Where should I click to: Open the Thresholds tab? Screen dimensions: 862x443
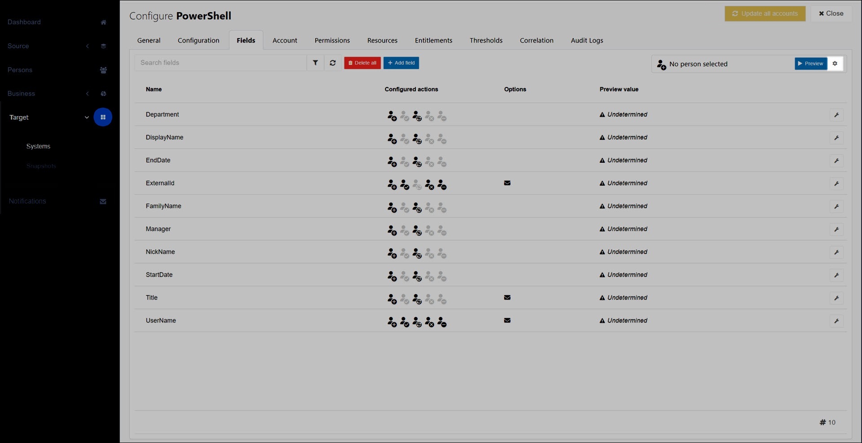click(x=486, y=40)
